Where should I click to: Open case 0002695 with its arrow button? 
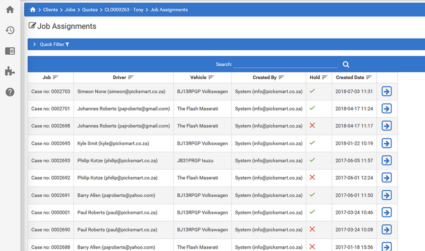[x=386, y=143]
